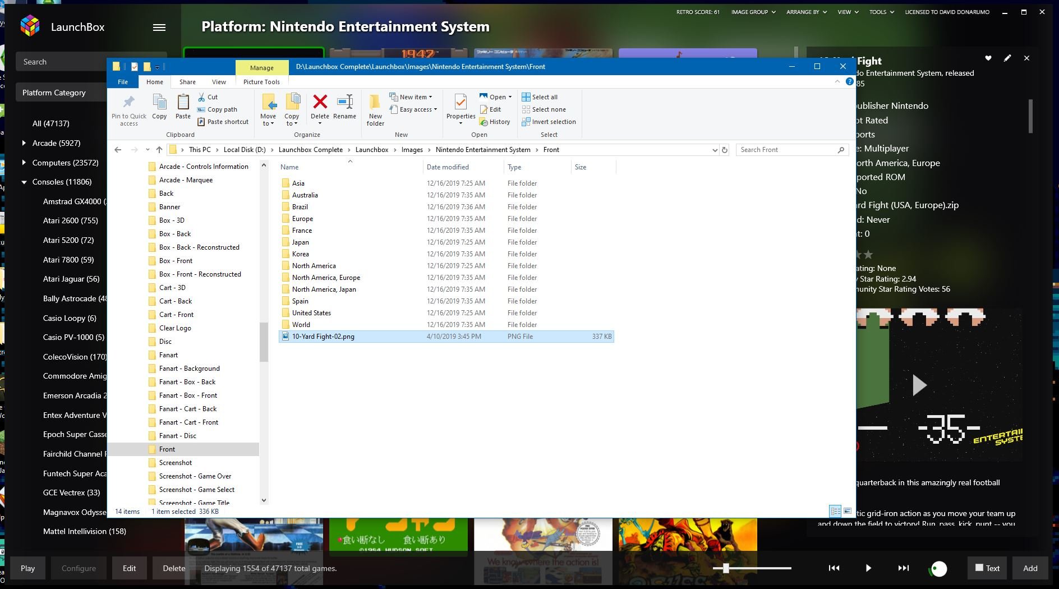Select the 10-Yard Fight-02.png file
Viewport: 1059px width, 589px height.
pos(446,337)
